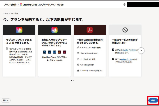This screenshot has width=159, height=106.
Task: Click the お気に入りのアプリケーション card heading
Action: (x=54, y=43)
